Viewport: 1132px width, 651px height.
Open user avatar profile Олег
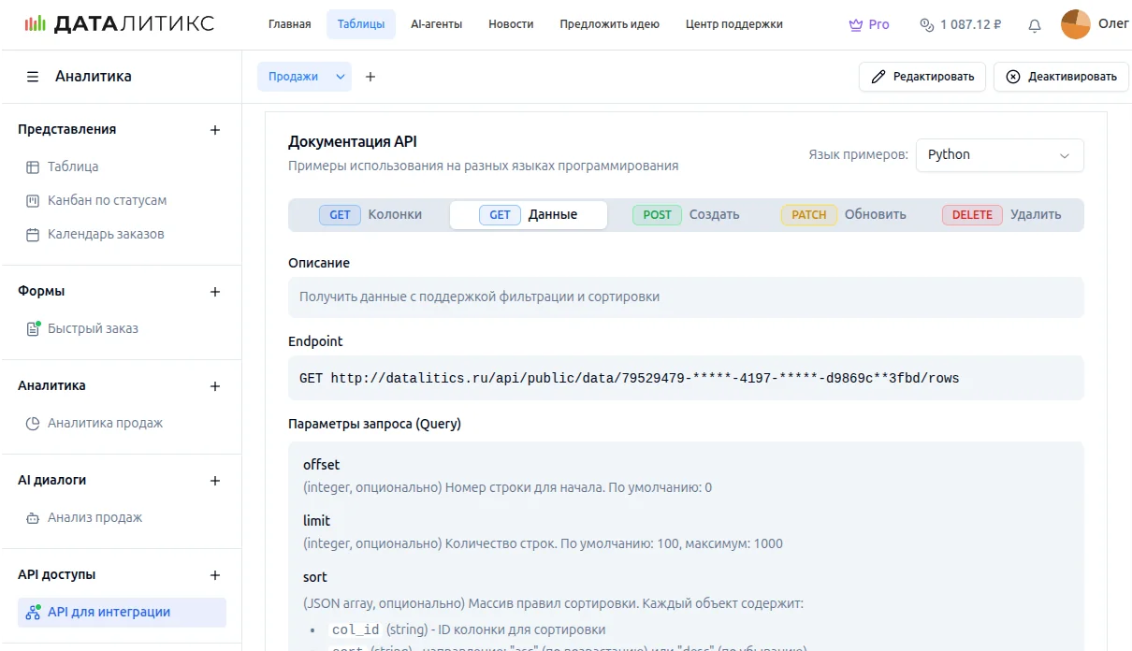coord(1076,24)
